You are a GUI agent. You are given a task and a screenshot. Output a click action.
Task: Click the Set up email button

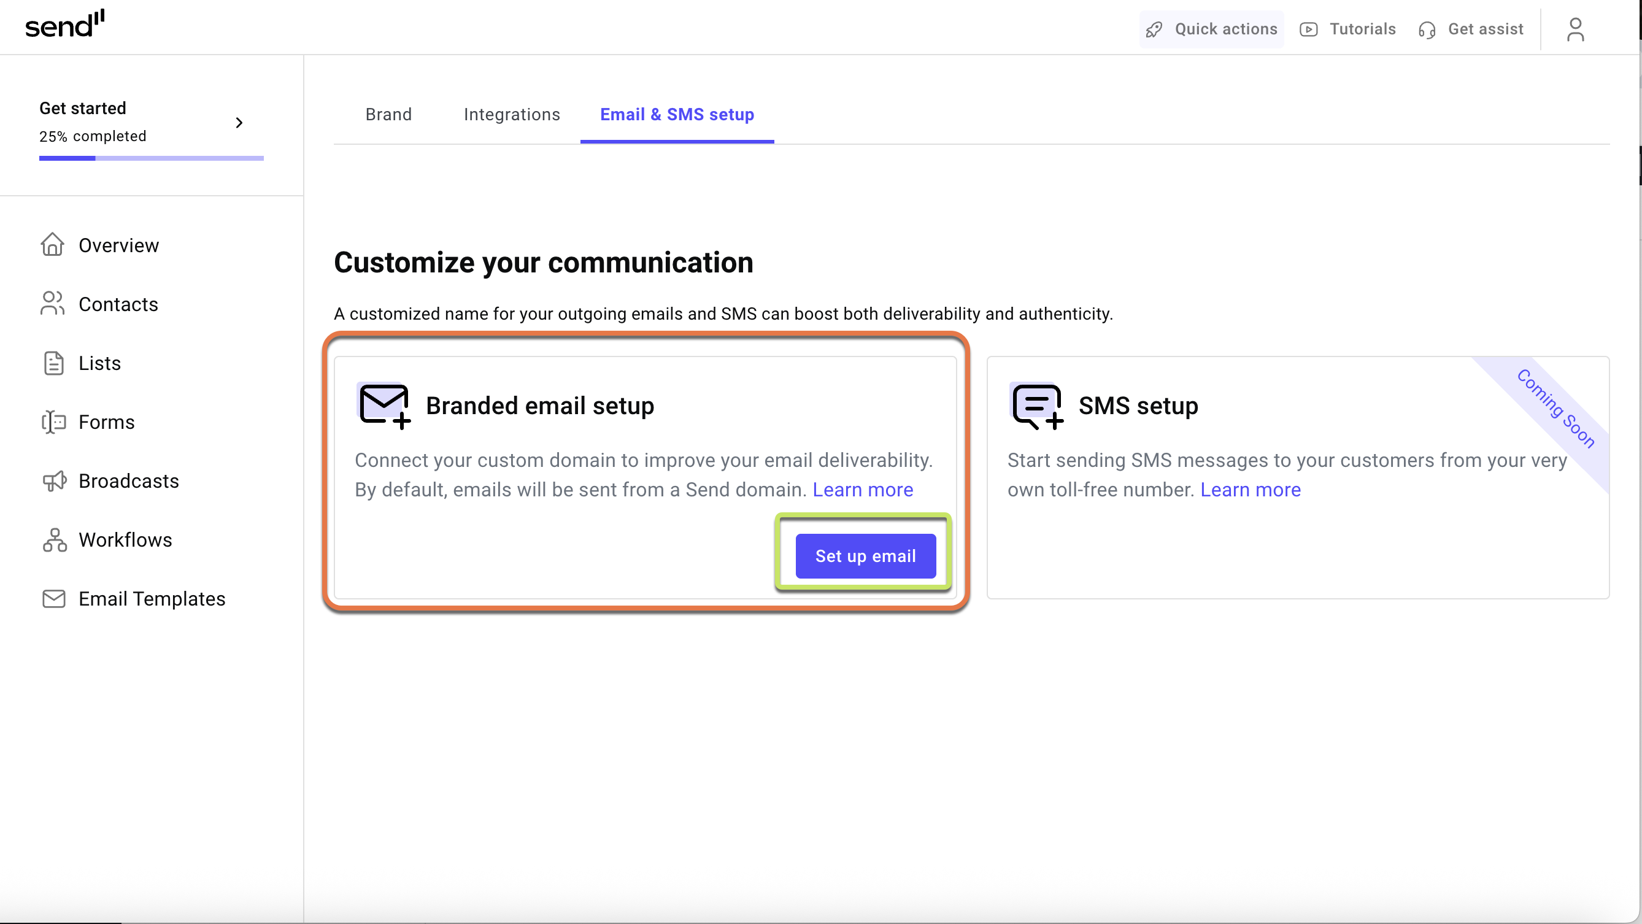(x=865, y=556)
